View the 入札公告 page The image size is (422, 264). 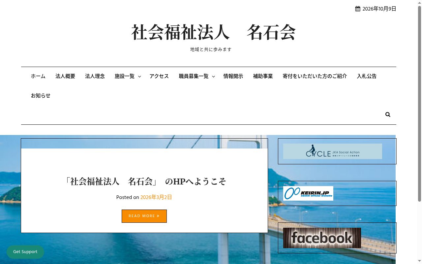(367, 76)
